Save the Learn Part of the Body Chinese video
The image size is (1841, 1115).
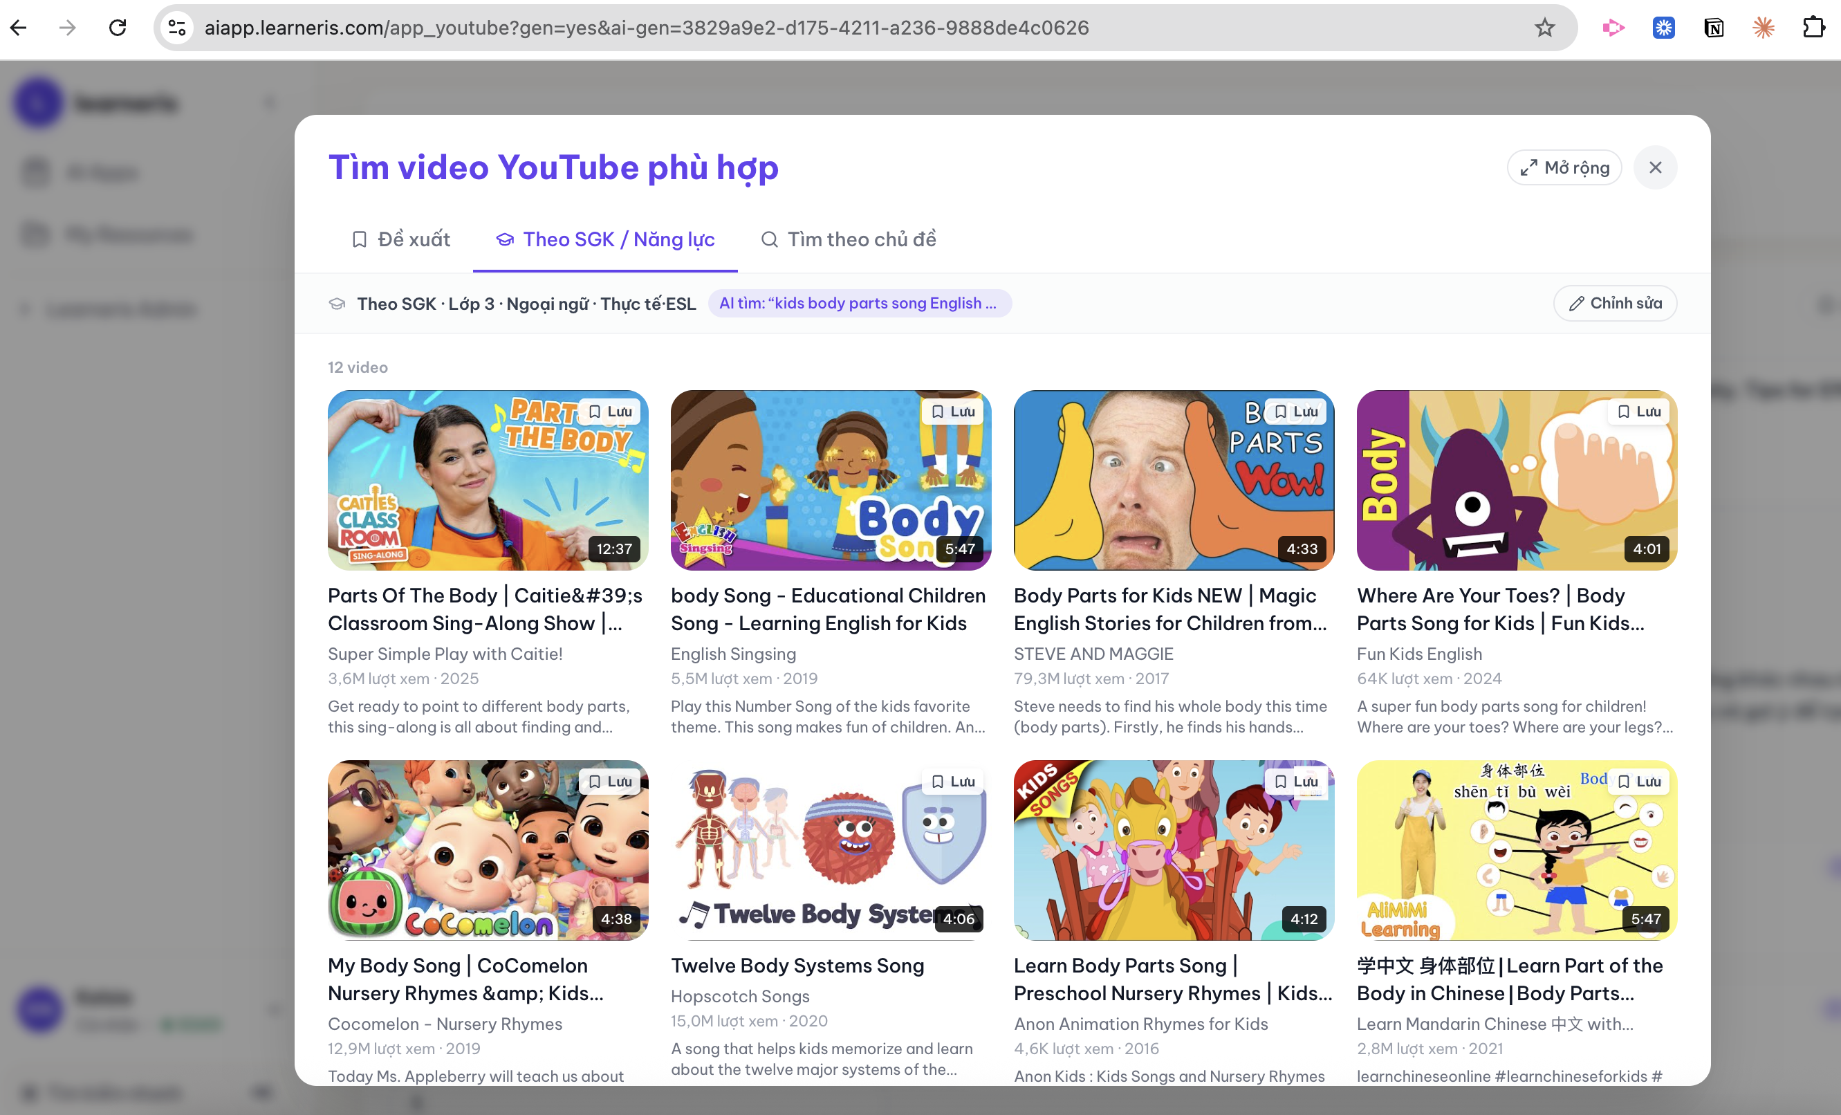coord(1638,782)
